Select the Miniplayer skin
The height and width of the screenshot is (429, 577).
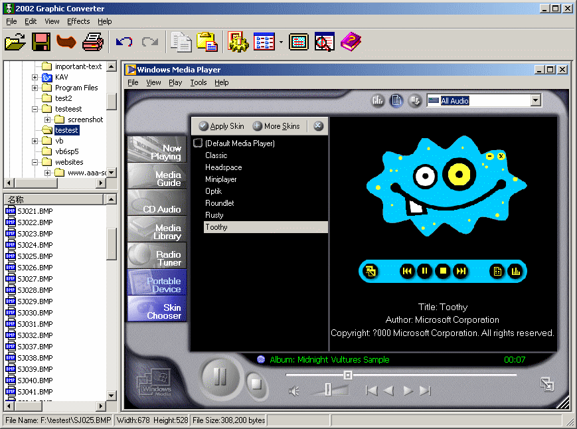click(x=221, y=179)
